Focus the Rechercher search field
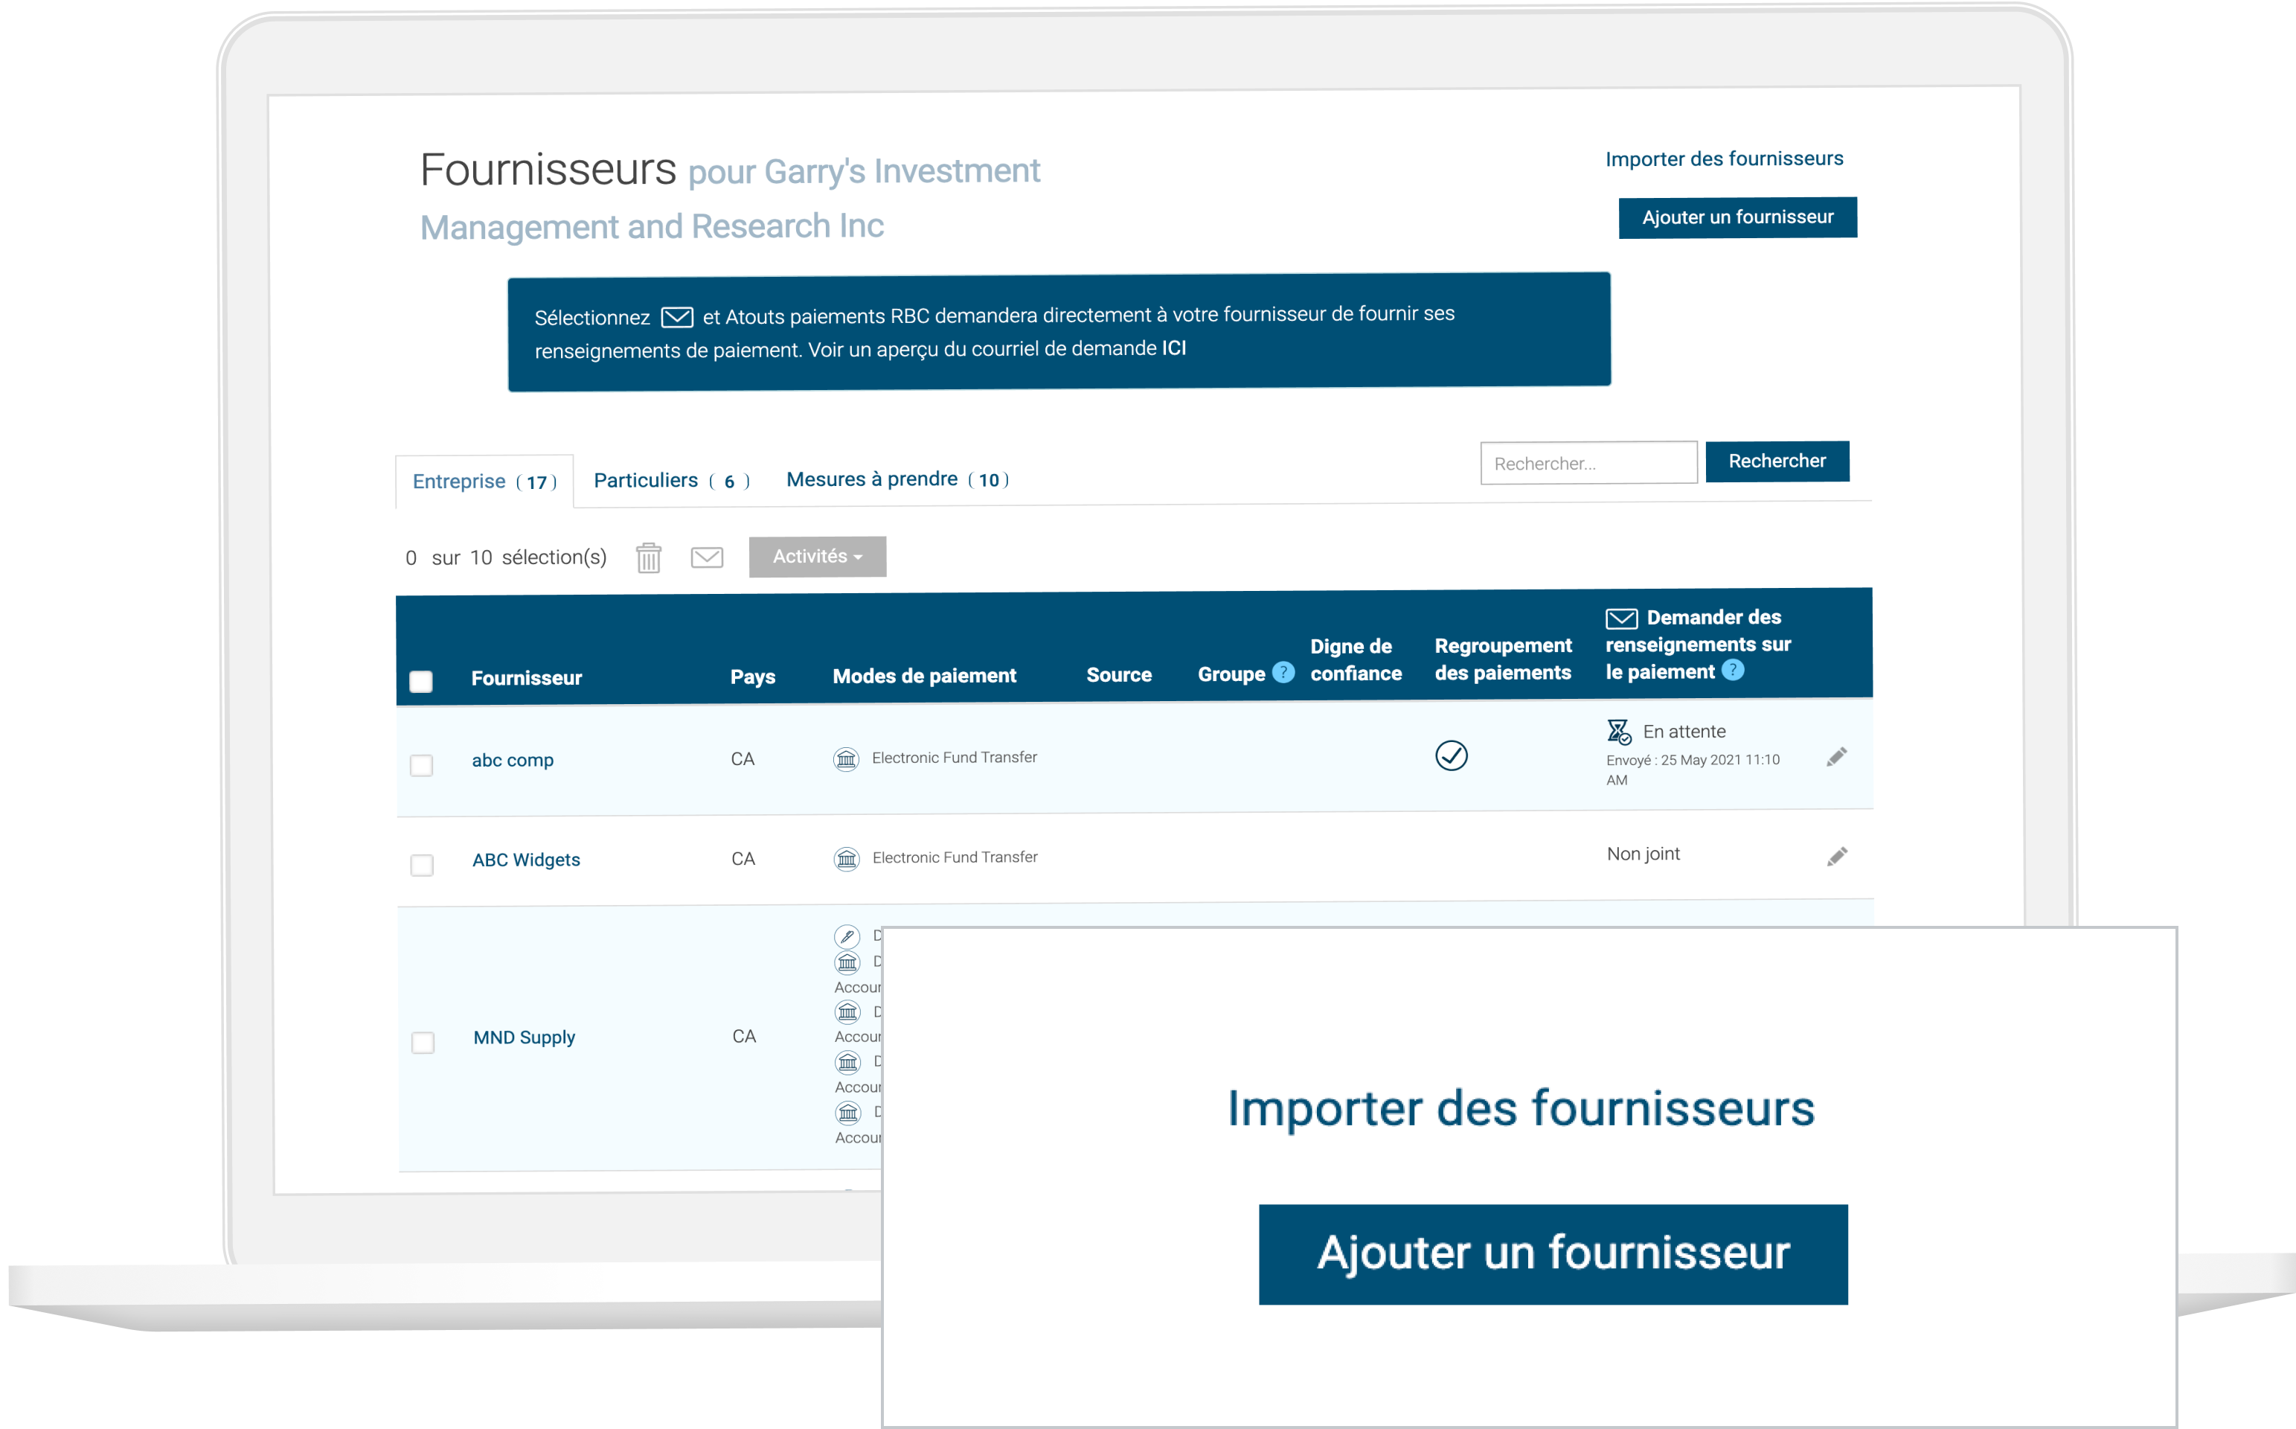The width and height of the screenshot is (2296, 1429). coord(1588,463)
